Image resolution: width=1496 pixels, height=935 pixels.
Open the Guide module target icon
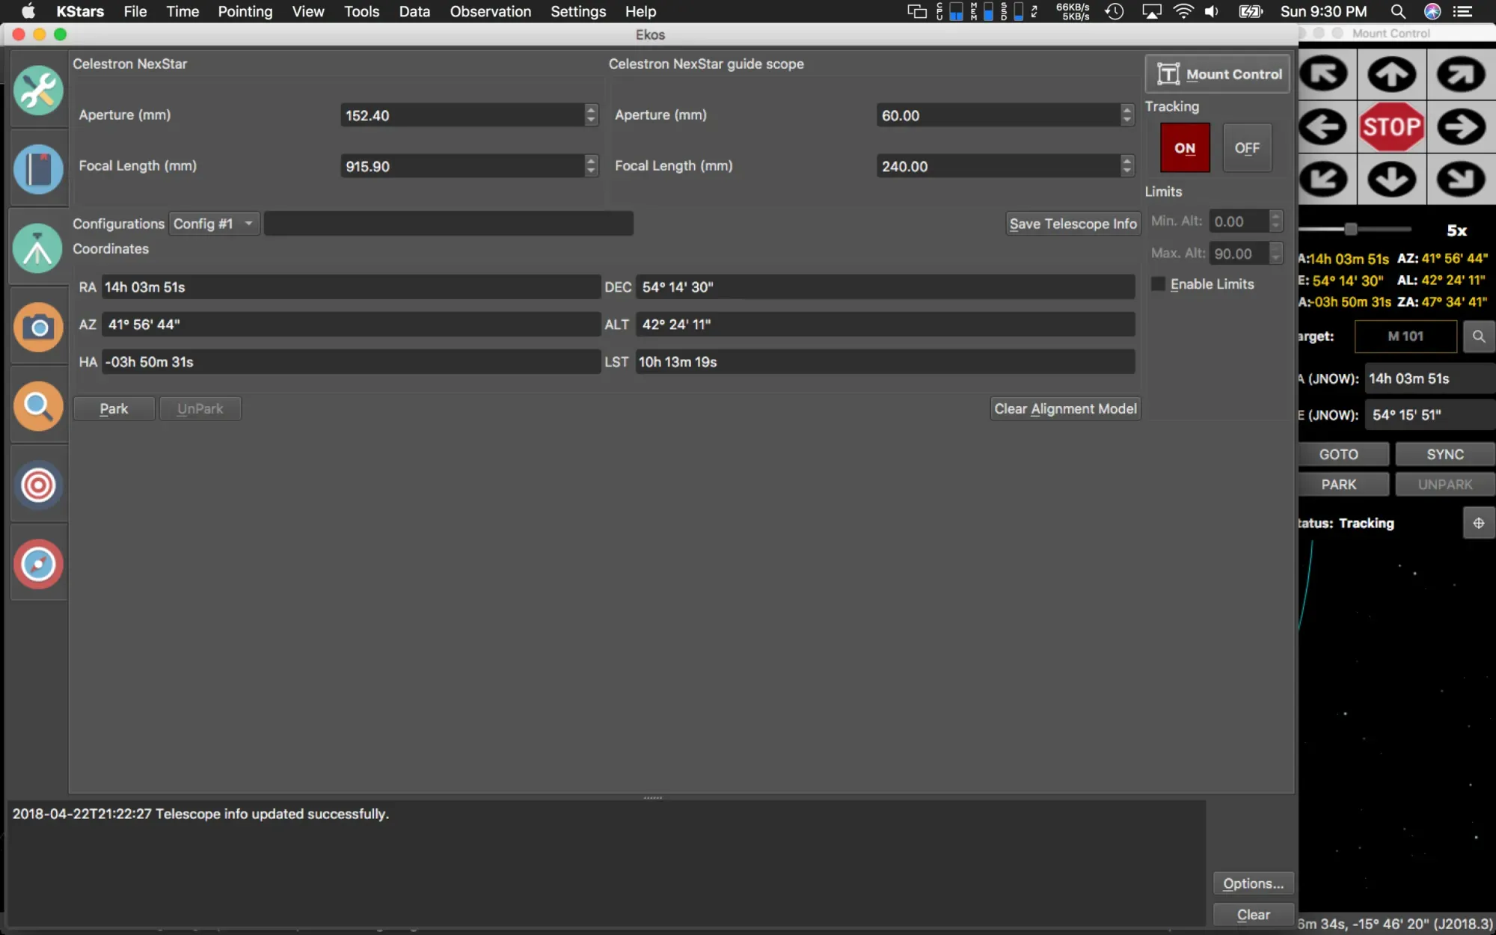coord(38,485)
